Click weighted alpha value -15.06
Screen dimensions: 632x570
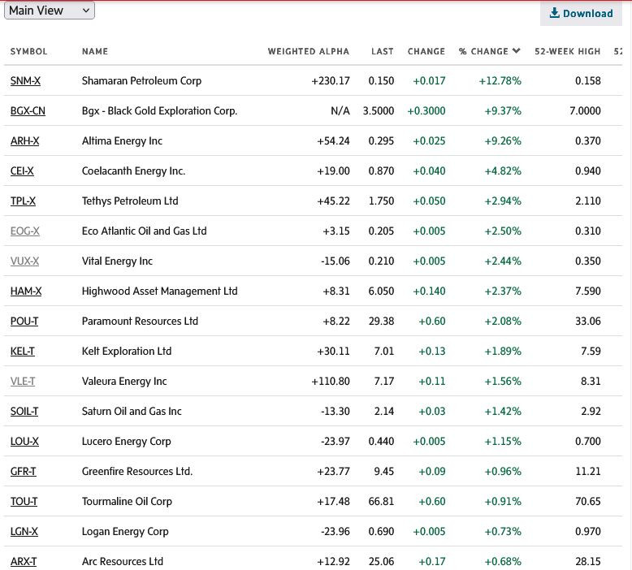335,261
